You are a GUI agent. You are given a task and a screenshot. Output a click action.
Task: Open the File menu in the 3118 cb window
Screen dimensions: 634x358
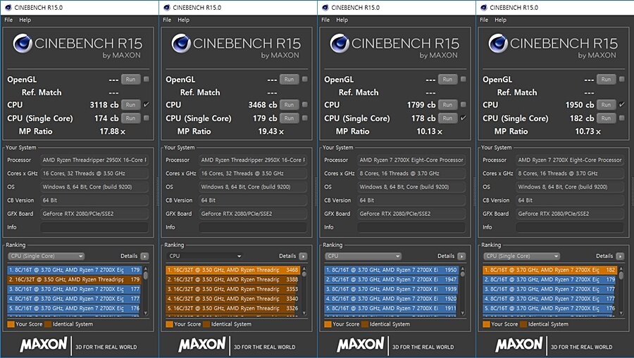pos(8,20)
